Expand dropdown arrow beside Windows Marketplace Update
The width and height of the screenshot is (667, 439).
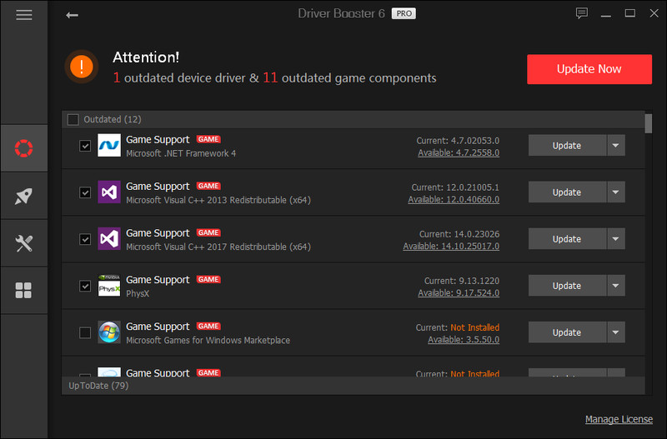coord(615,332)
